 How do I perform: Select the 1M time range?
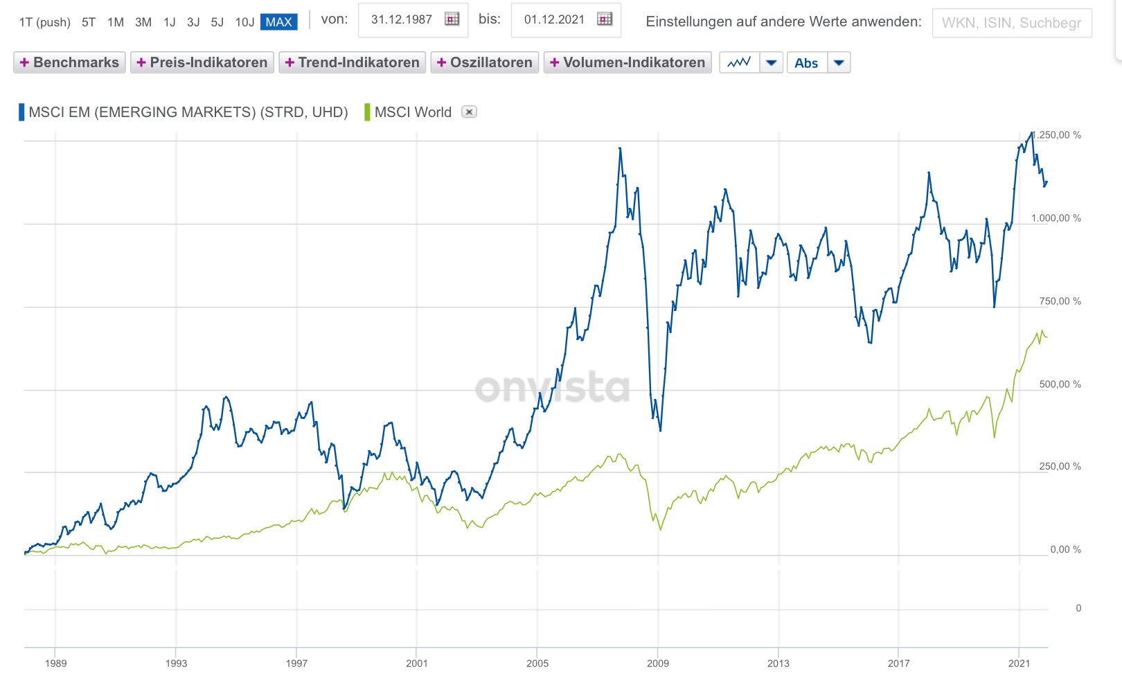116,22
